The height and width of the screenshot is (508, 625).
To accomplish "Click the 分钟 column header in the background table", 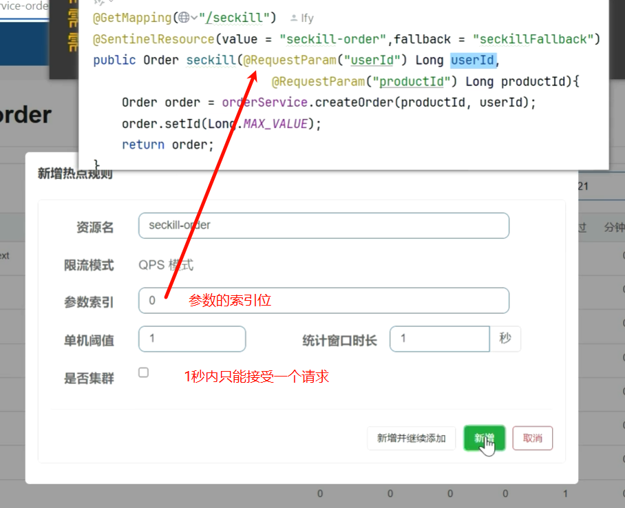I will [614, 227].
